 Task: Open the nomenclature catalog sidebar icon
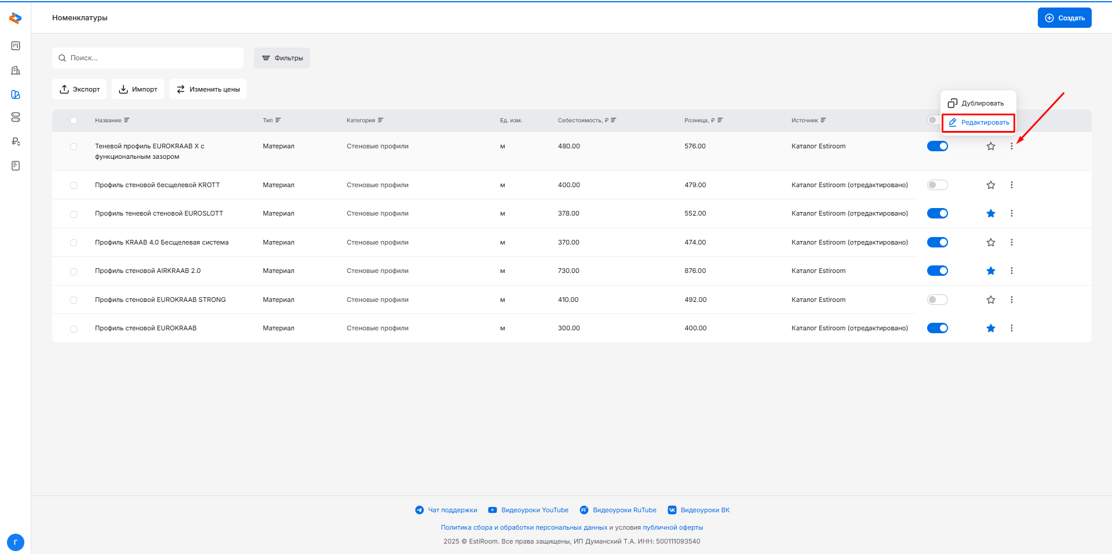pyautogui.click(x=16, y=94)
